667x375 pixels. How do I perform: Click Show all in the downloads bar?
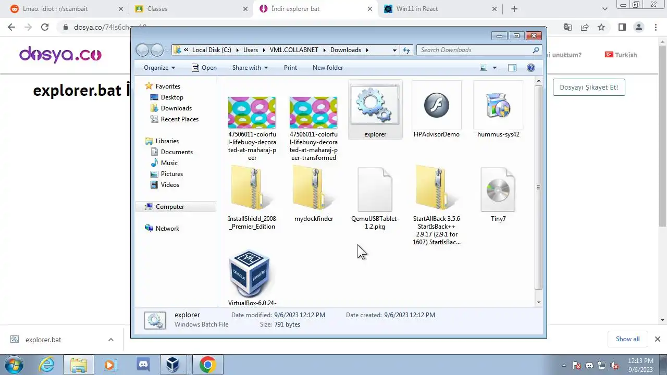tap(627, 339)
